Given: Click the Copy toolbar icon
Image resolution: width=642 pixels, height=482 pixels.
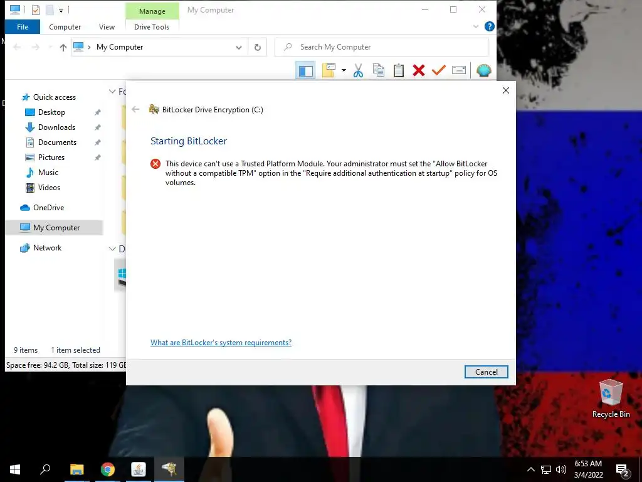Looking at the screenshot, I should point(379,70).
